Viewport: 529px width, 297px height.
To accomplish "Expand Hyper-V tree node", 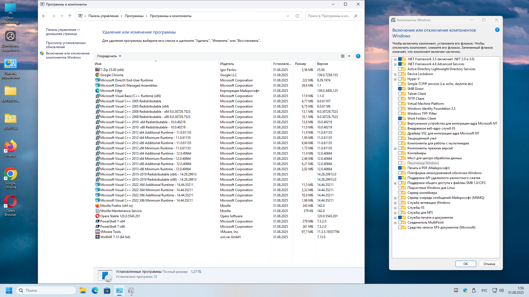I will click(395, 79).
